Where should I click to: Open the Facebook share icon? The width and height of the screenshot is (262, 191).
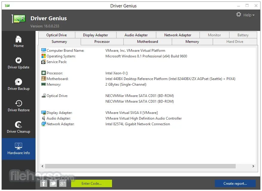click(43, 184)
